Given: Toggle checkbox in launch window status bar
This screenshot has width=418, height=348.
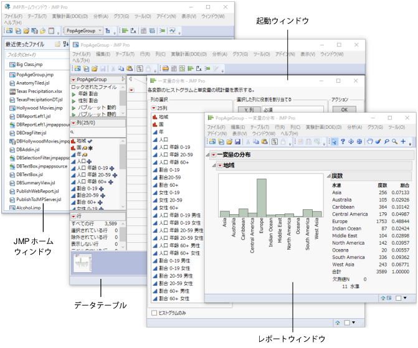Looking at the screenshot, I should click(347, 322).
